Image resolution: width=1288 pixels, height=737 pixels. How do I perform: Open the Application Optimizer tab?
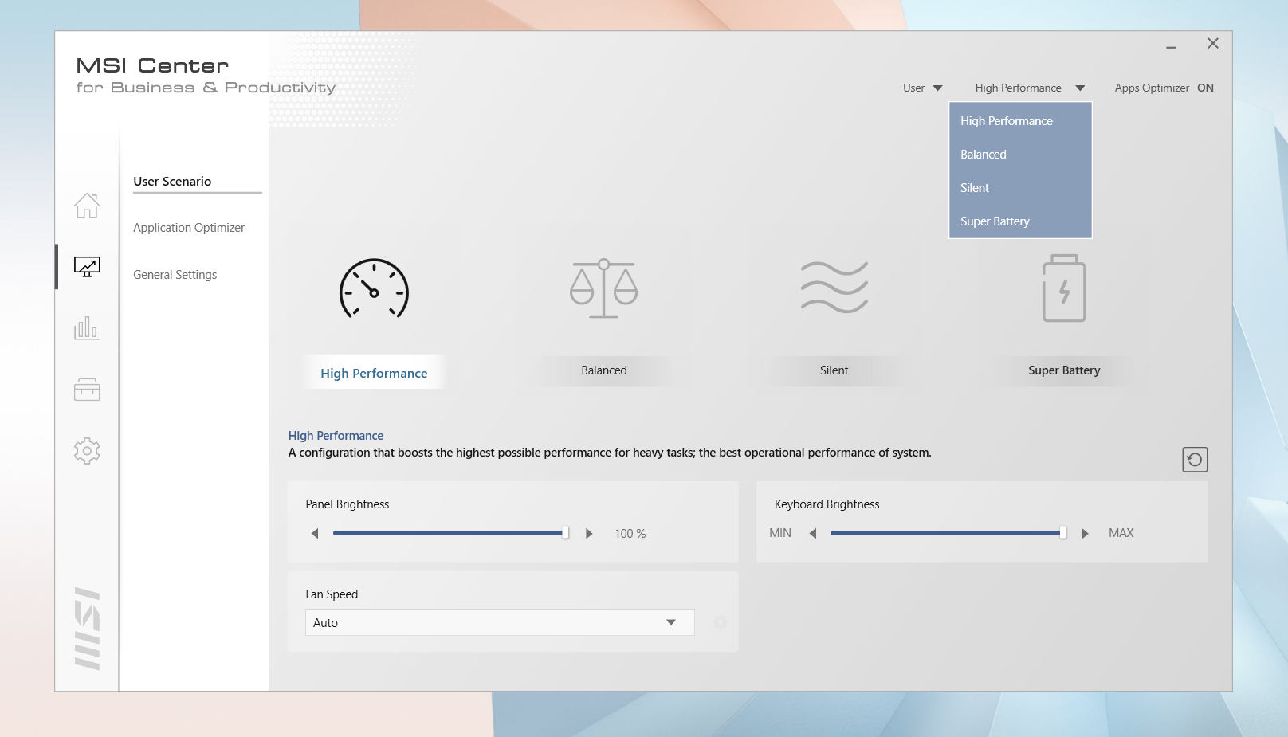click(x=189, y=228)
